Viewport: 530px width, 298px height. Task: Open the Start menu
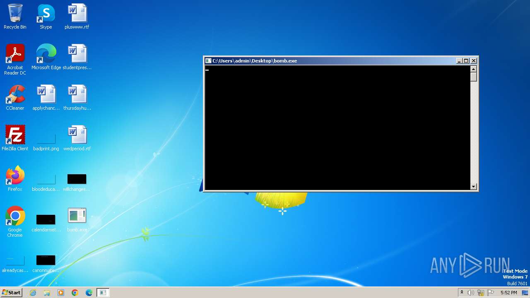[x=11, y=293]
